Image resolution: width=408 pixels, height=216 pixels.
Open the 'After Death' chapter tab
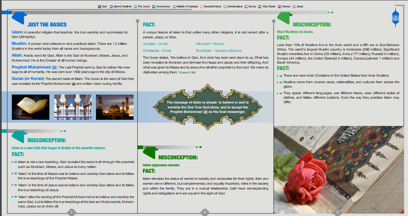click(267, 7)
